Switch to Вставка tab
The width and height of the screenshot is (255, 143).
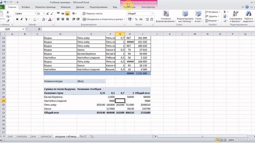coord(25,7)
